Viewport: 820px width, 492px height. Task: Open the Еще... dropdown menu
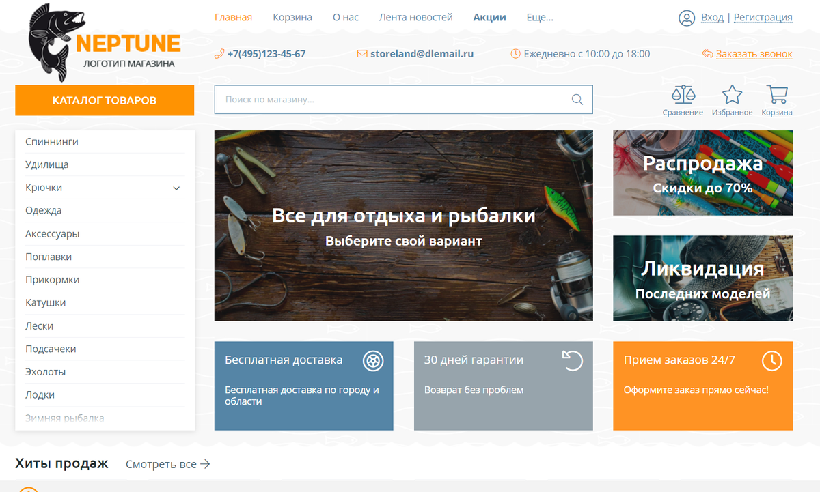pos(540,17)
